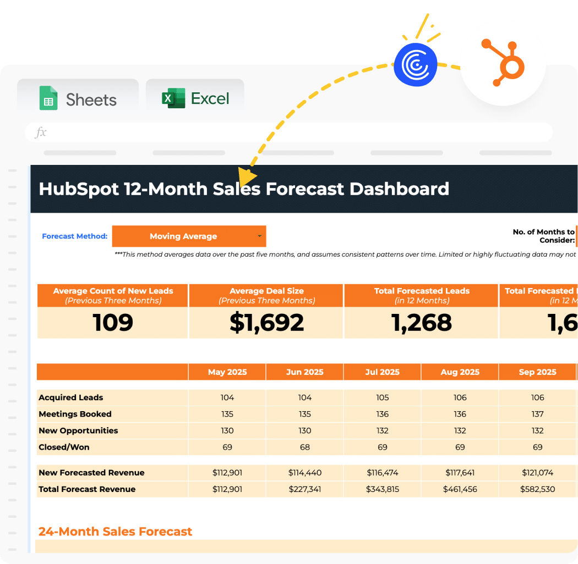Click the value 109 in leads card
578x564 pixels.
click(x=113, y=323)
